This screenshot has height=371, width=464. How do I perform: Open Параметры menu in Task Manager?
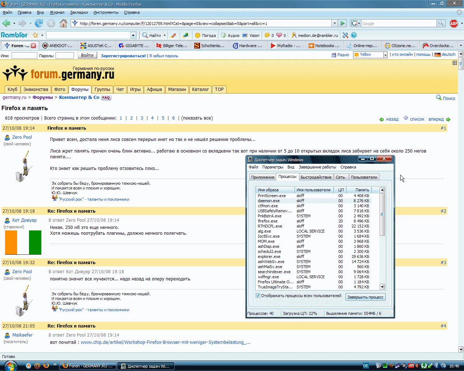click(273, 167)
